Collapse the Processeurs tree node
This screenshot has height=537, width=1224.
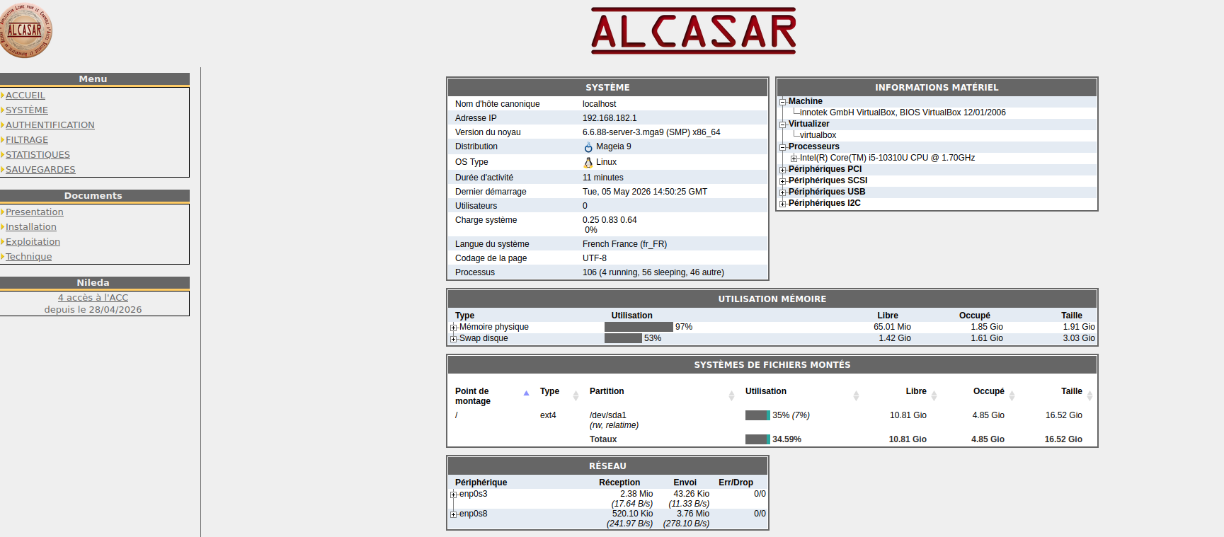point(783,147)
